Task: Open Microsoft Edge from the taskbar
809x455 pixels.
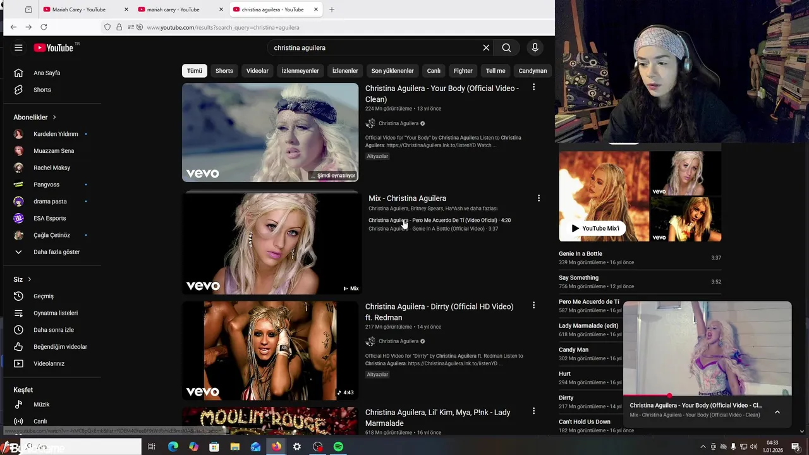Action: 173,447
